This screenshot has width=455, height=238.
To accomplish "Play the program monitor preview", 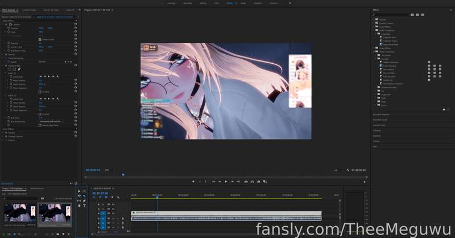I will [226, 182].
